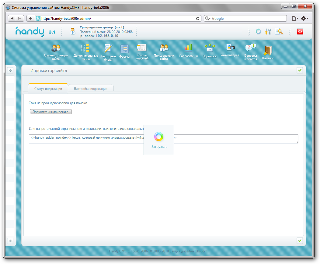
Task: Click the Суперадминистратор (root) link
Action: point(102,27)
